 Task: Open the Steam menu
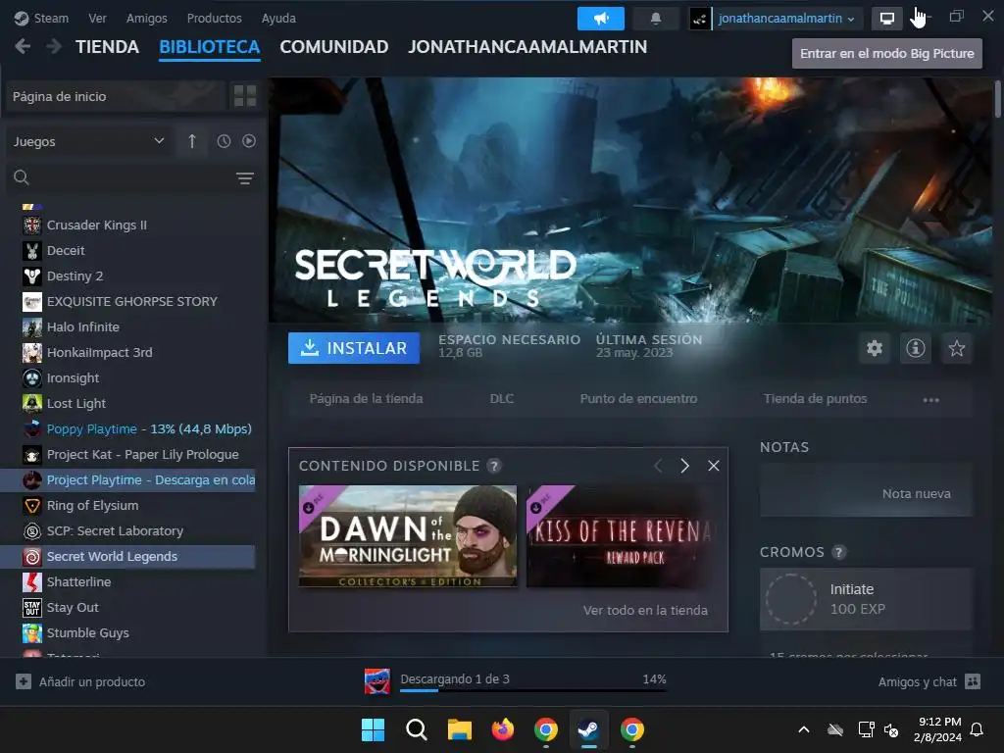point(41,18)
